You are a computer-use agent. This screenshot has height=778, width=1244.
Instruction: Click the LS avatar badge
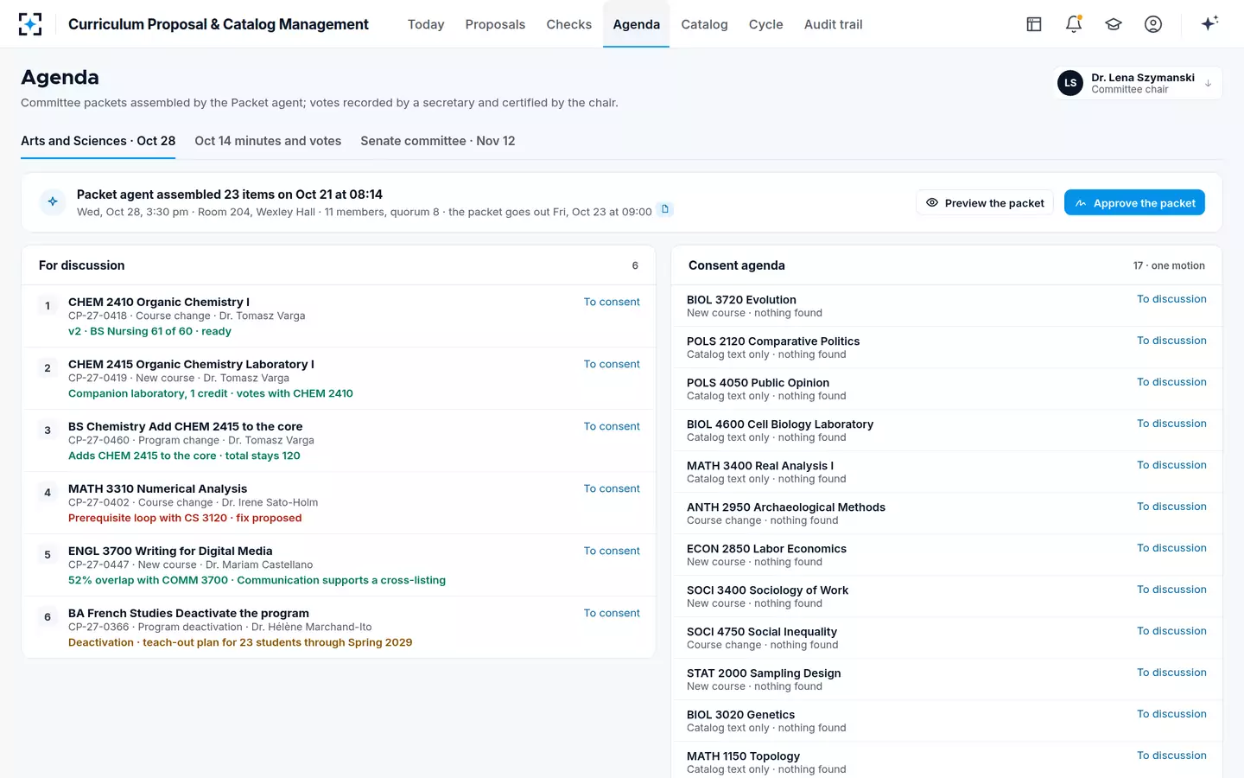click(x=1070, y=83)
